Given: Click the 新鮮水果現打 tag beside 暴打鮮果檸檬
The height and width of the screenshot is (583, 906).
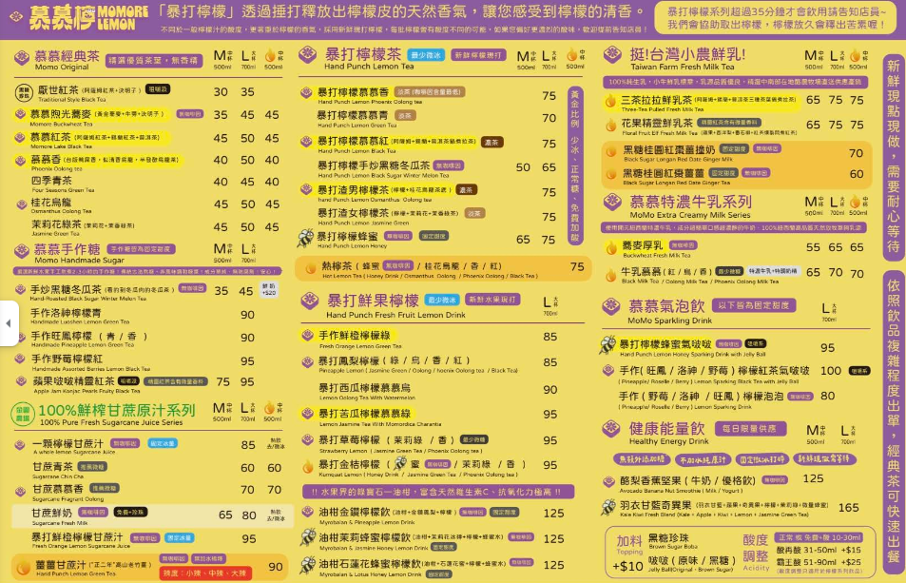Looking at the screenshot, I should tap(492, 300).
